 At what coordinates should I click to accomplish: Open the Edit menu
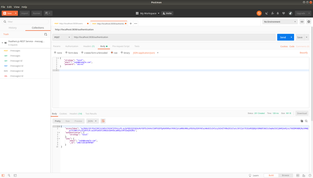tap(9, 7)
